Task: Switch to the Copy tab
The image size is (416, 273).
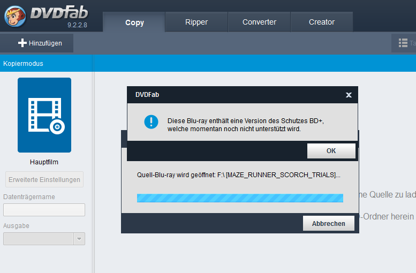Action: coord(134,22)
